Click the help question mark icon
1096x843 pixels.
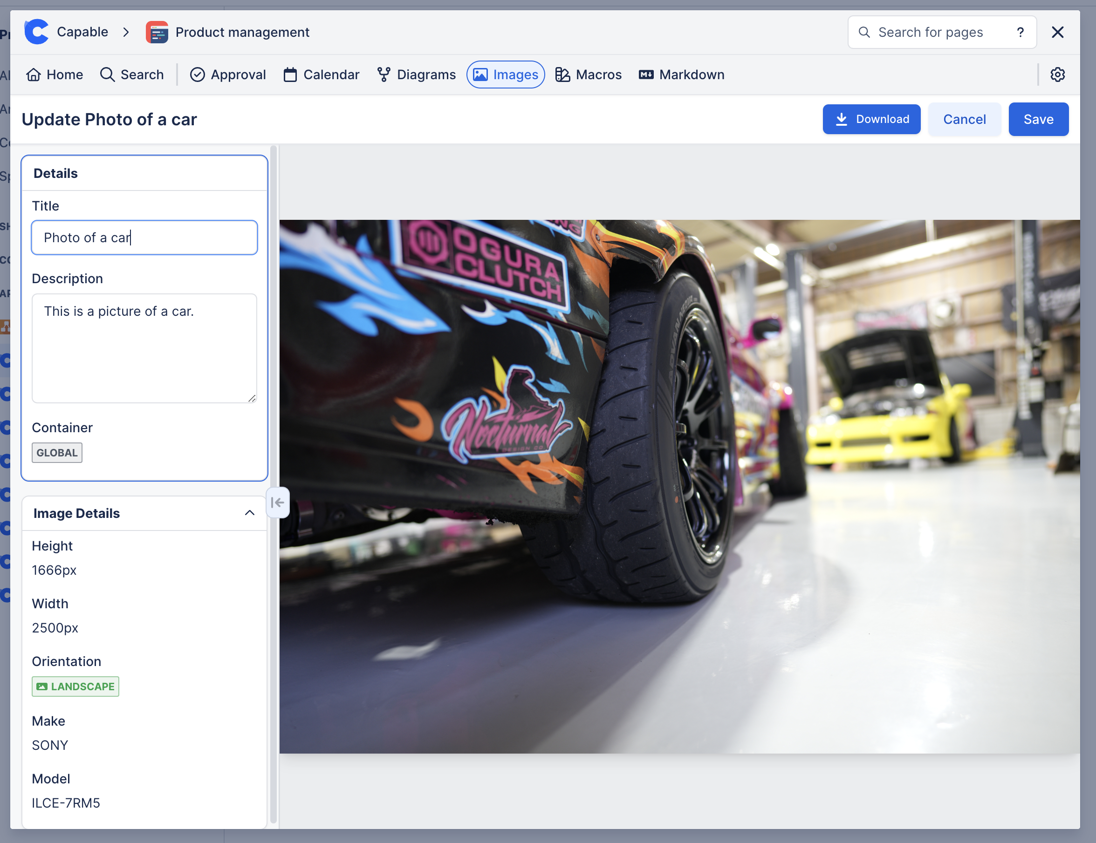point(1020,32)
